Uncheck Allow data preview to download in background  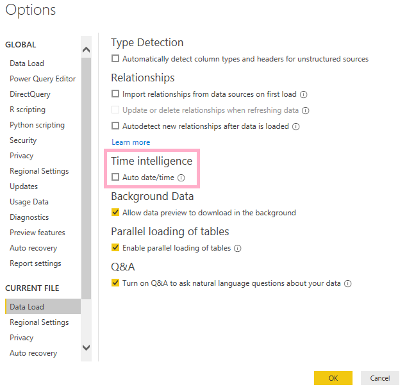coord(115,212)
